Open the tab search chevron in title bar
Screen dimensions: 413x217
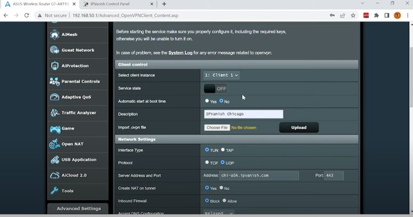(x=363, y=3)
